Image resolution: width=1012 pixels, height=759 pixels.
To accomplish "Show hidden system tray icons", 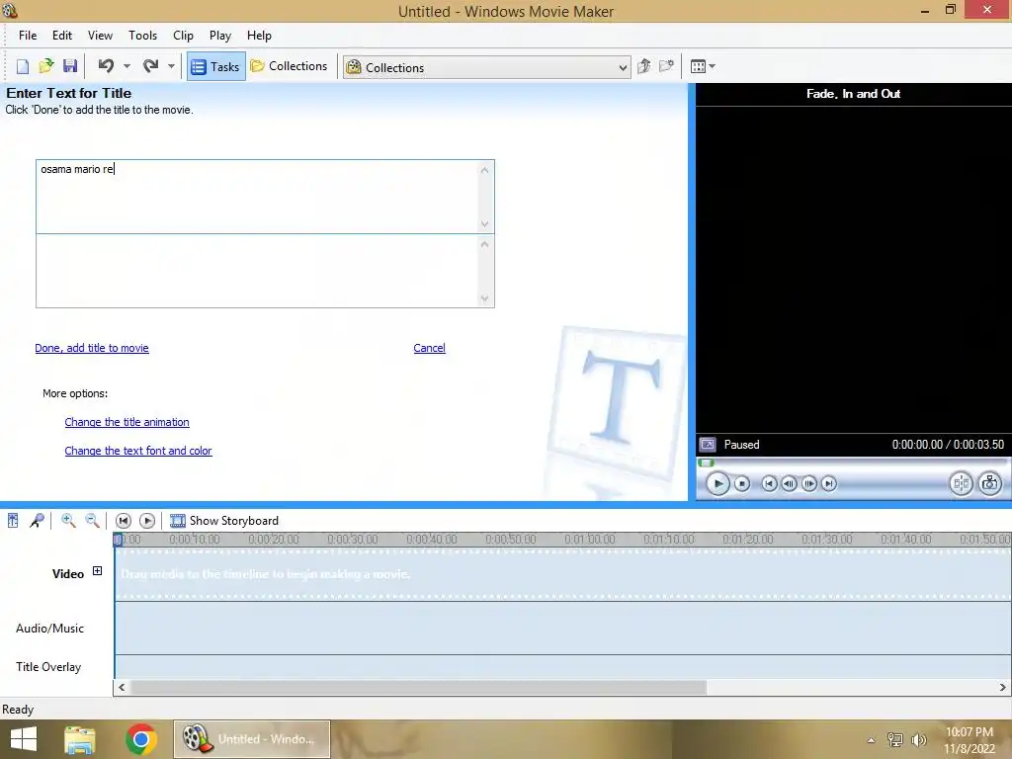I will click(x=872, y=740).
